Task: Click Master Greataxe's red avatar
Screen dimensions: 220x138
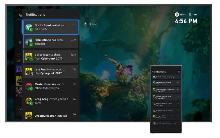Action: tap(29, 86)
